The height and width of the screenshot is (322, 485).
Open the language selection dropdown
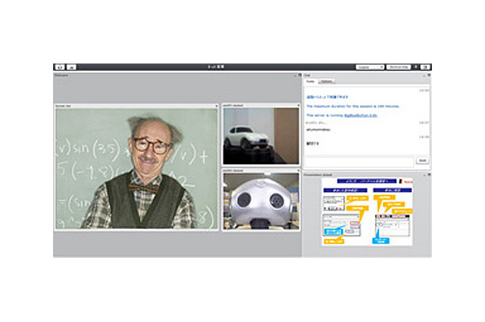tap(370, 67)
